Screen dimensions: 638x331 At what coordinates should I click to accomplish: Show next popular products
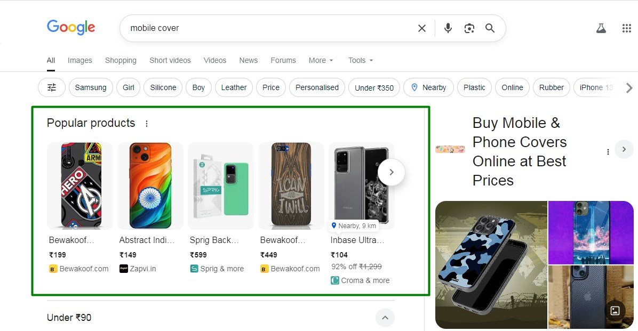point(392,172)
